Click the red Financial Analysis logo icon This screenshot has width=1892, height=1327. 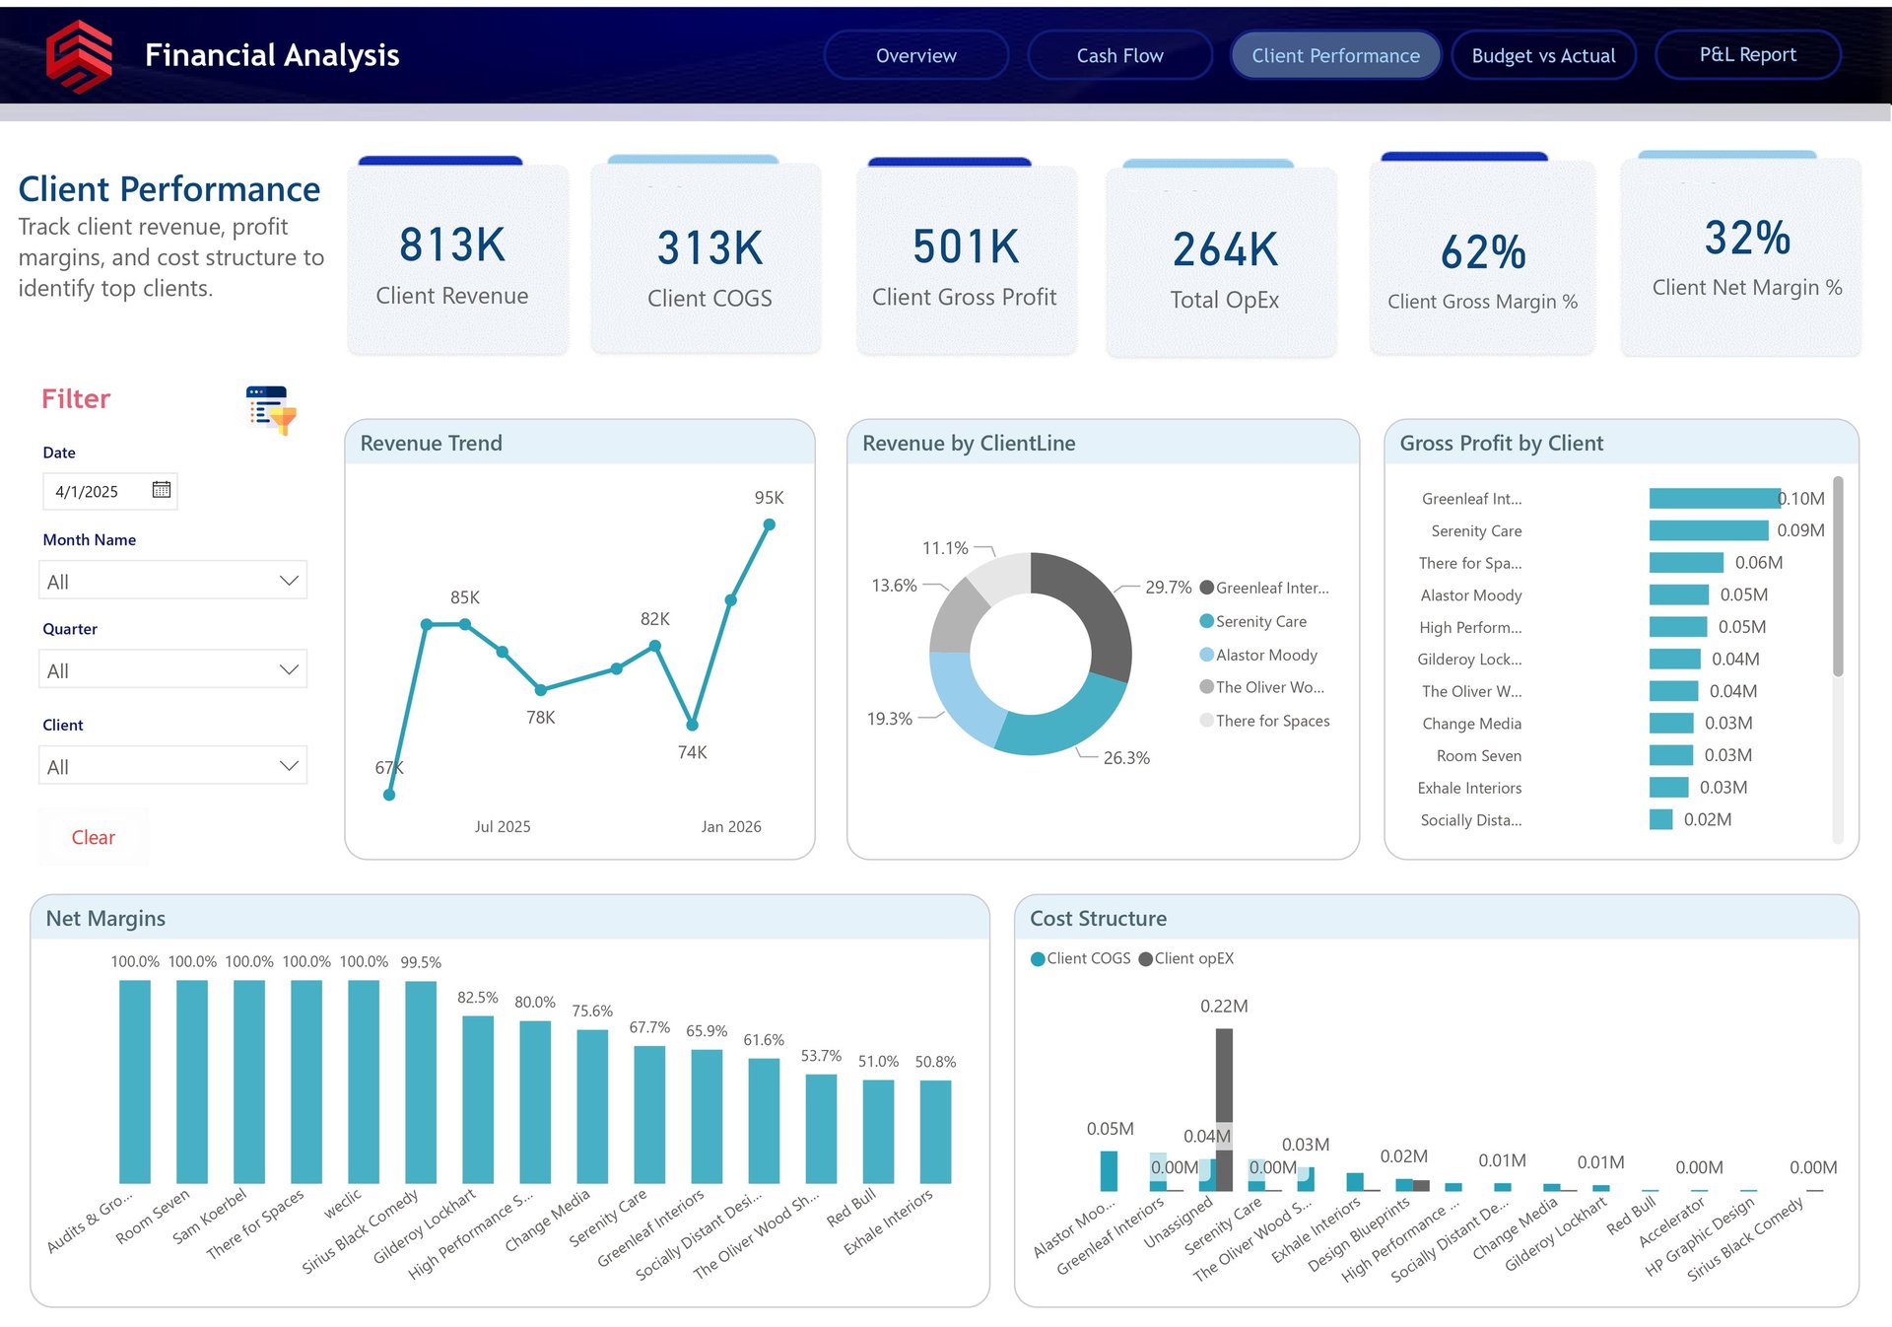[x=79, y=56]
